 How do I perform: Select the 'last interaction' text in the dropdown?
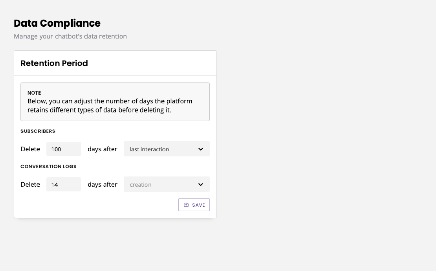tap(149, 149)
